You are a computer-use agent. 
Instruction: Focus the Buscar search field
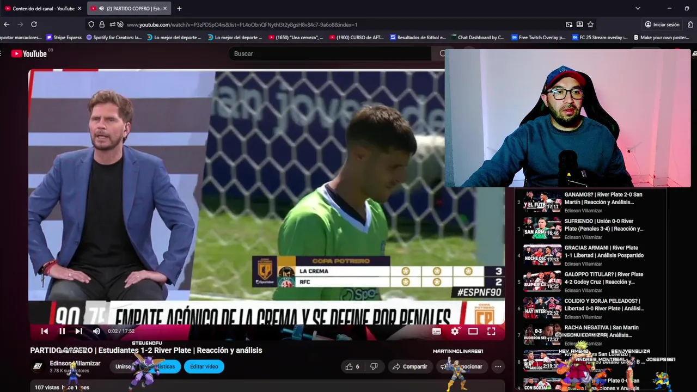[329, 53]
